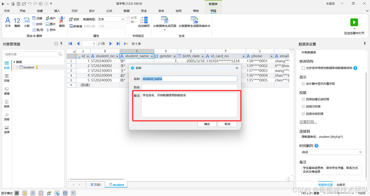
Task: Click the 别名 input field
Action: pos(189,87)
